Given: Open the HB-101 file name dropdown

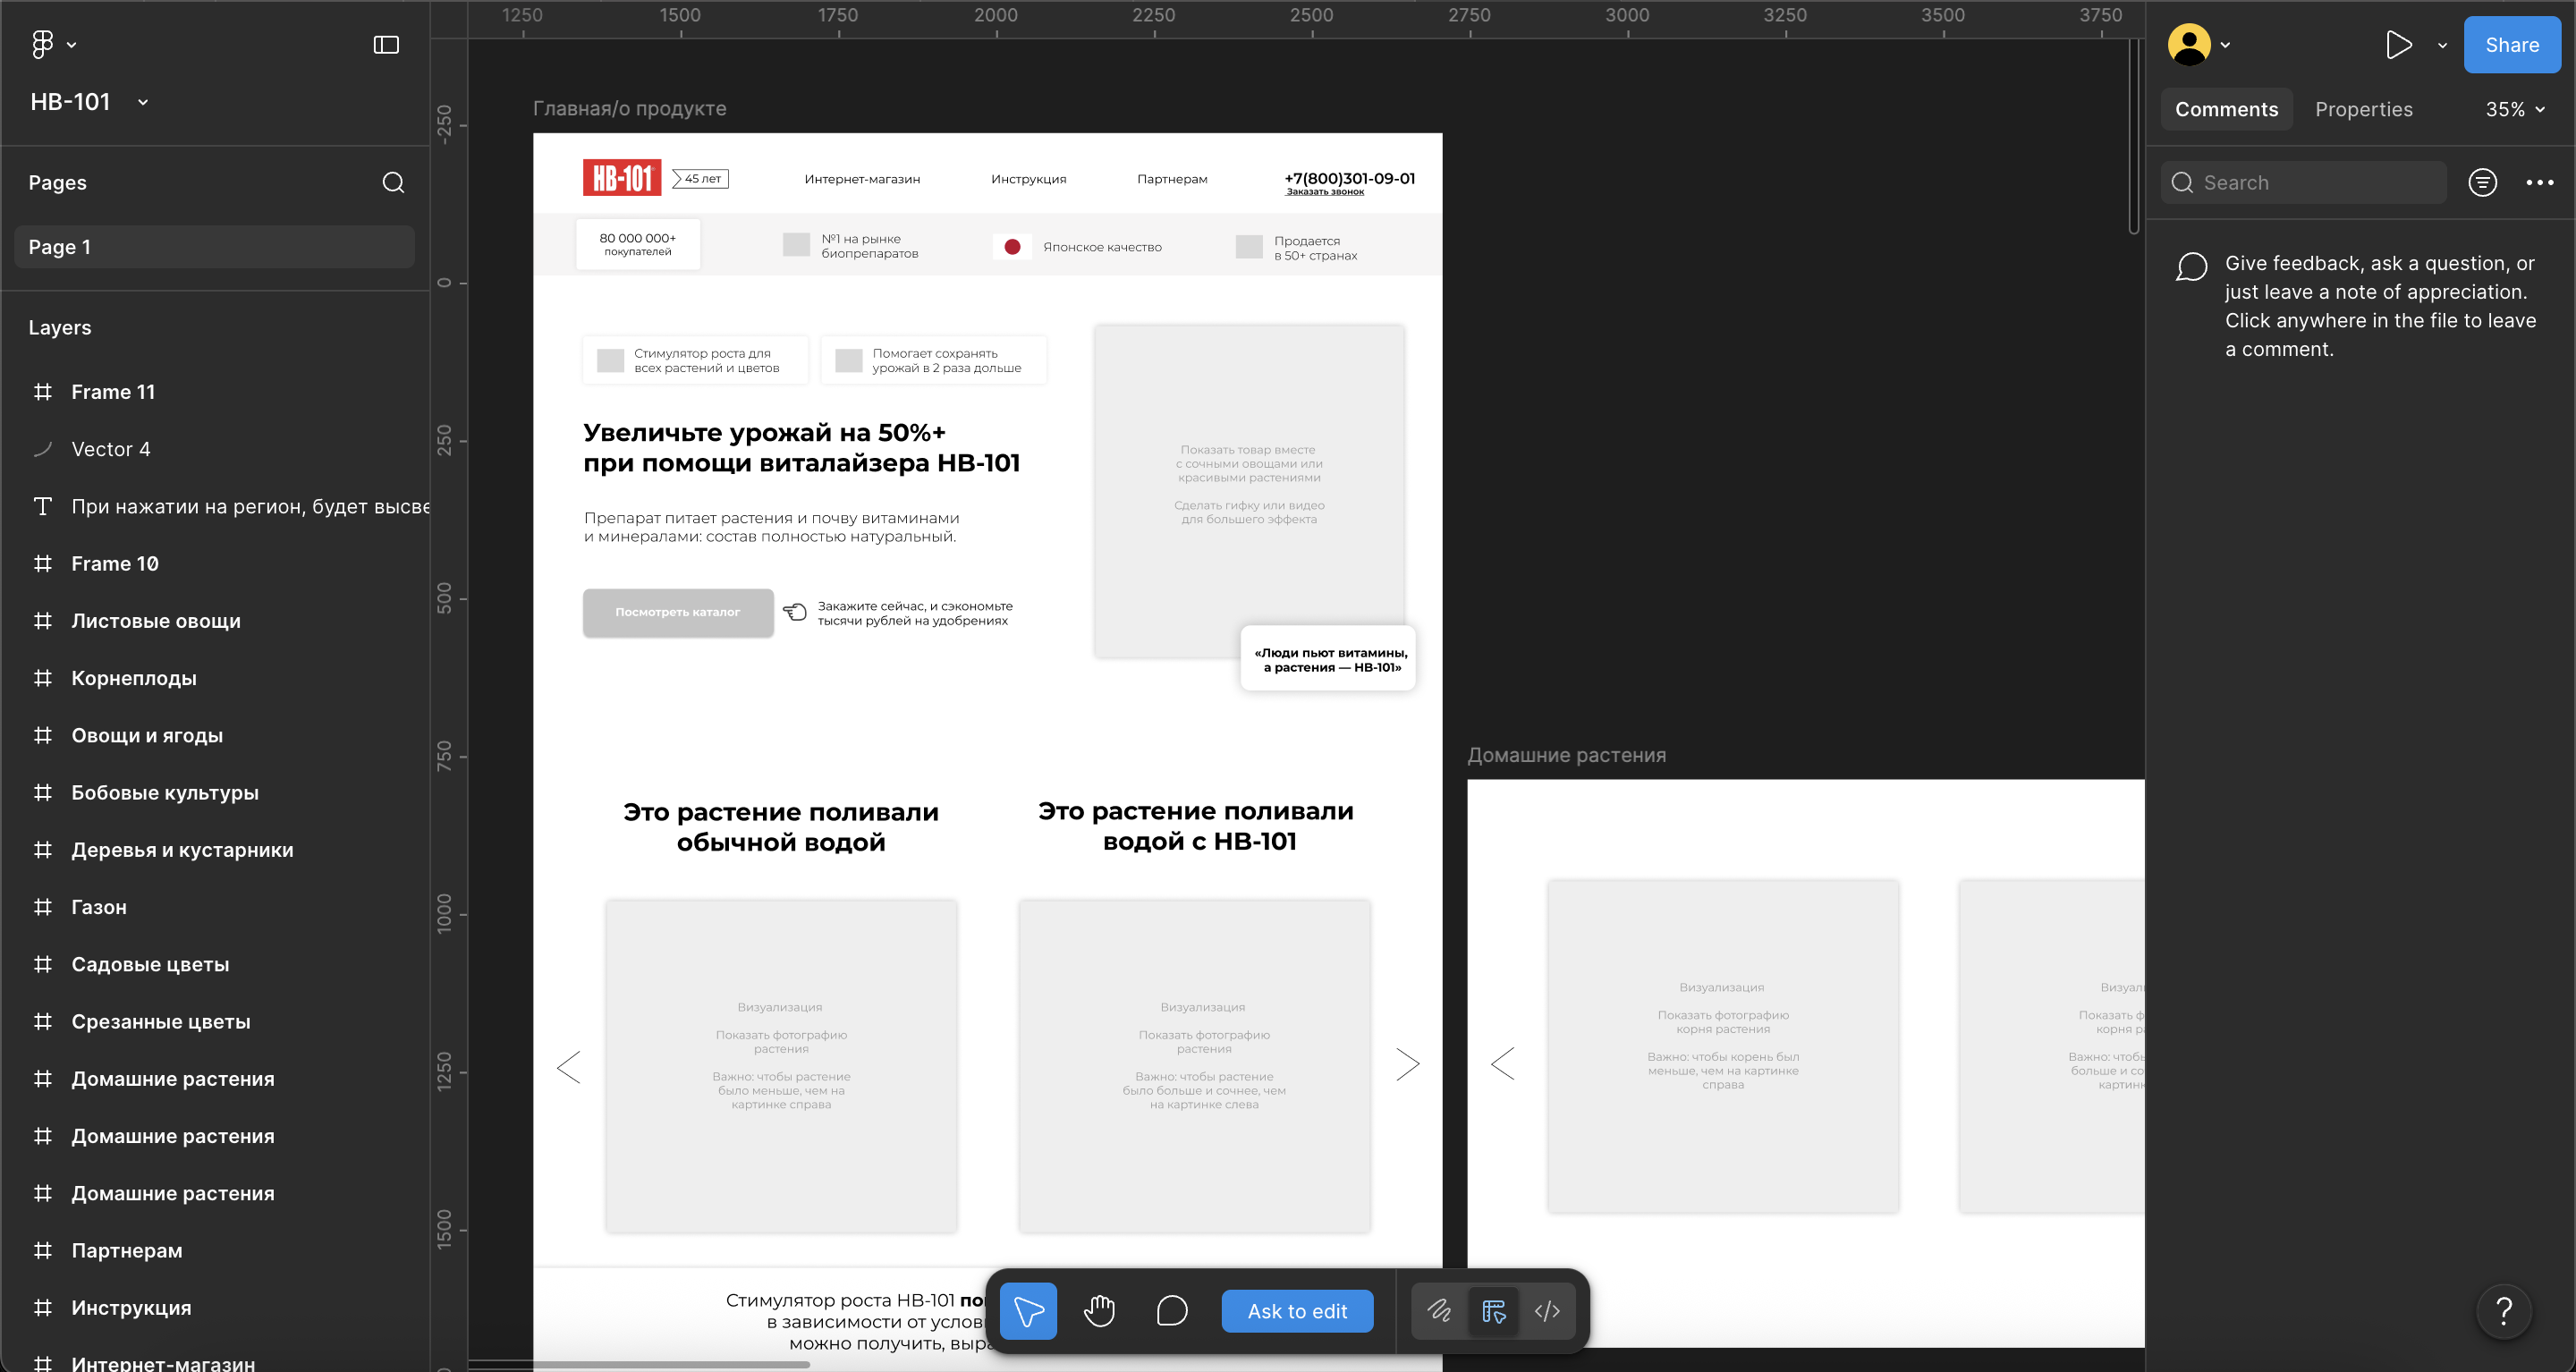Looking at the screenshot, I should pyautogui.click(x=143, y=102).
